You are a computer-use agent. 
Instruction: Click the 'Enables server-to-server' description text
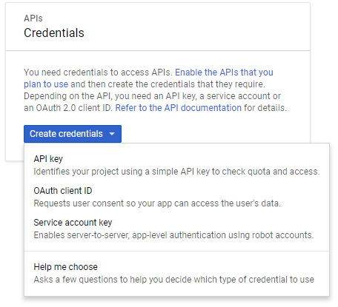tap(173, 235)
